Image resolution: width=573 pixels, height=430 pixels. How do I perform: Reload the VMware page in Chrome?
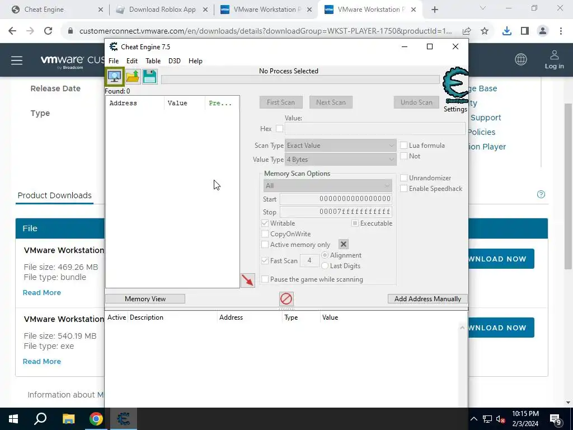click(48, 31)
